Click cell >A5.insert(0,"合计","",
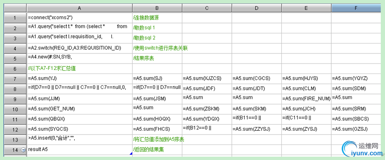The width and height of the screenshot is (385, 160). [79, 140]
